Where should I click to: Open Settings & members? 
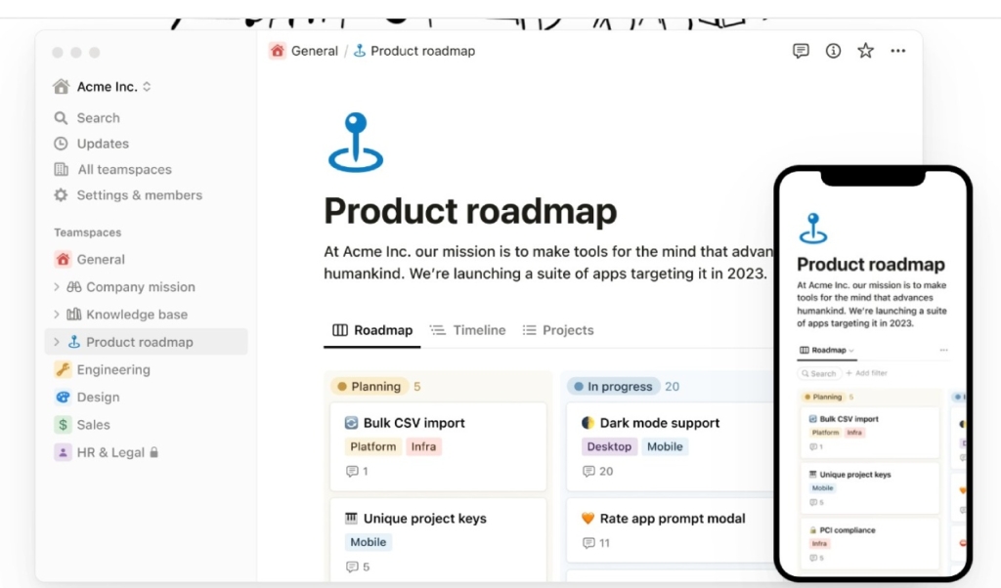pyautogui.click(x=61, y=195)
